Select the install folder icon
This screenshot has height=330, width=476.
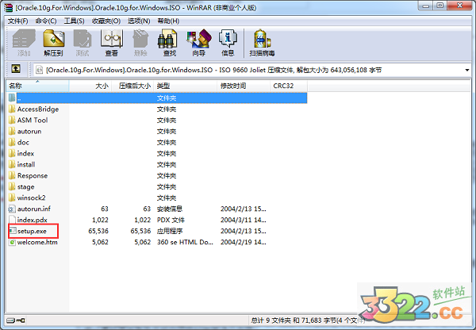pyautogui.click(x=12, y=164)
